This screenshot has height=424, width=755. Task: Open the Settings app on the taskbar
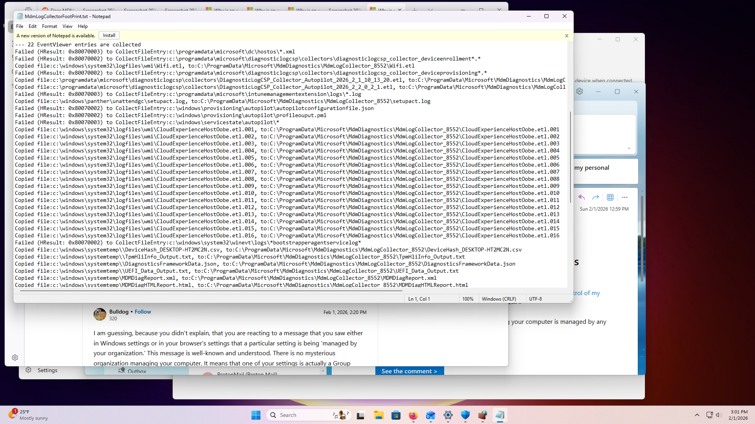(448, 415)
